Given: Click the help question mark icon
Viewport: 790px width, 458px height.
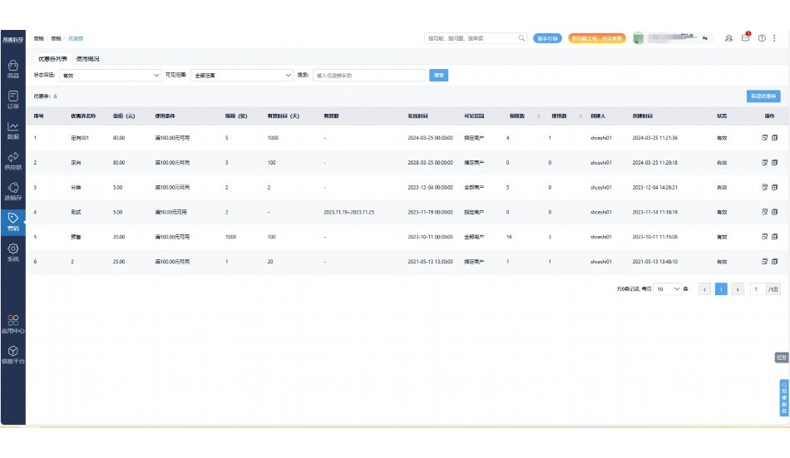Looking at the screenshot, I should point(762,38).
